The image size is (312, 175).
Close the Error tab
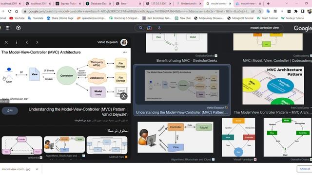[140, 3]
